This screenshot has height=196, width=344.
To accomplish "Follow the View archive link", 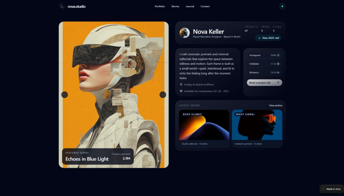I will (276, 106).
